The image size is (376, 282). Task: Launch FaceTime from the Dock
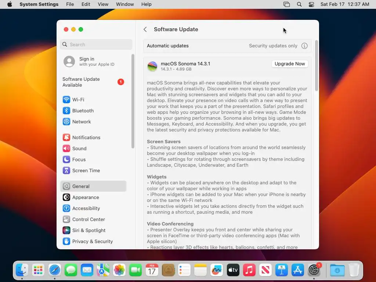[136, 270]
